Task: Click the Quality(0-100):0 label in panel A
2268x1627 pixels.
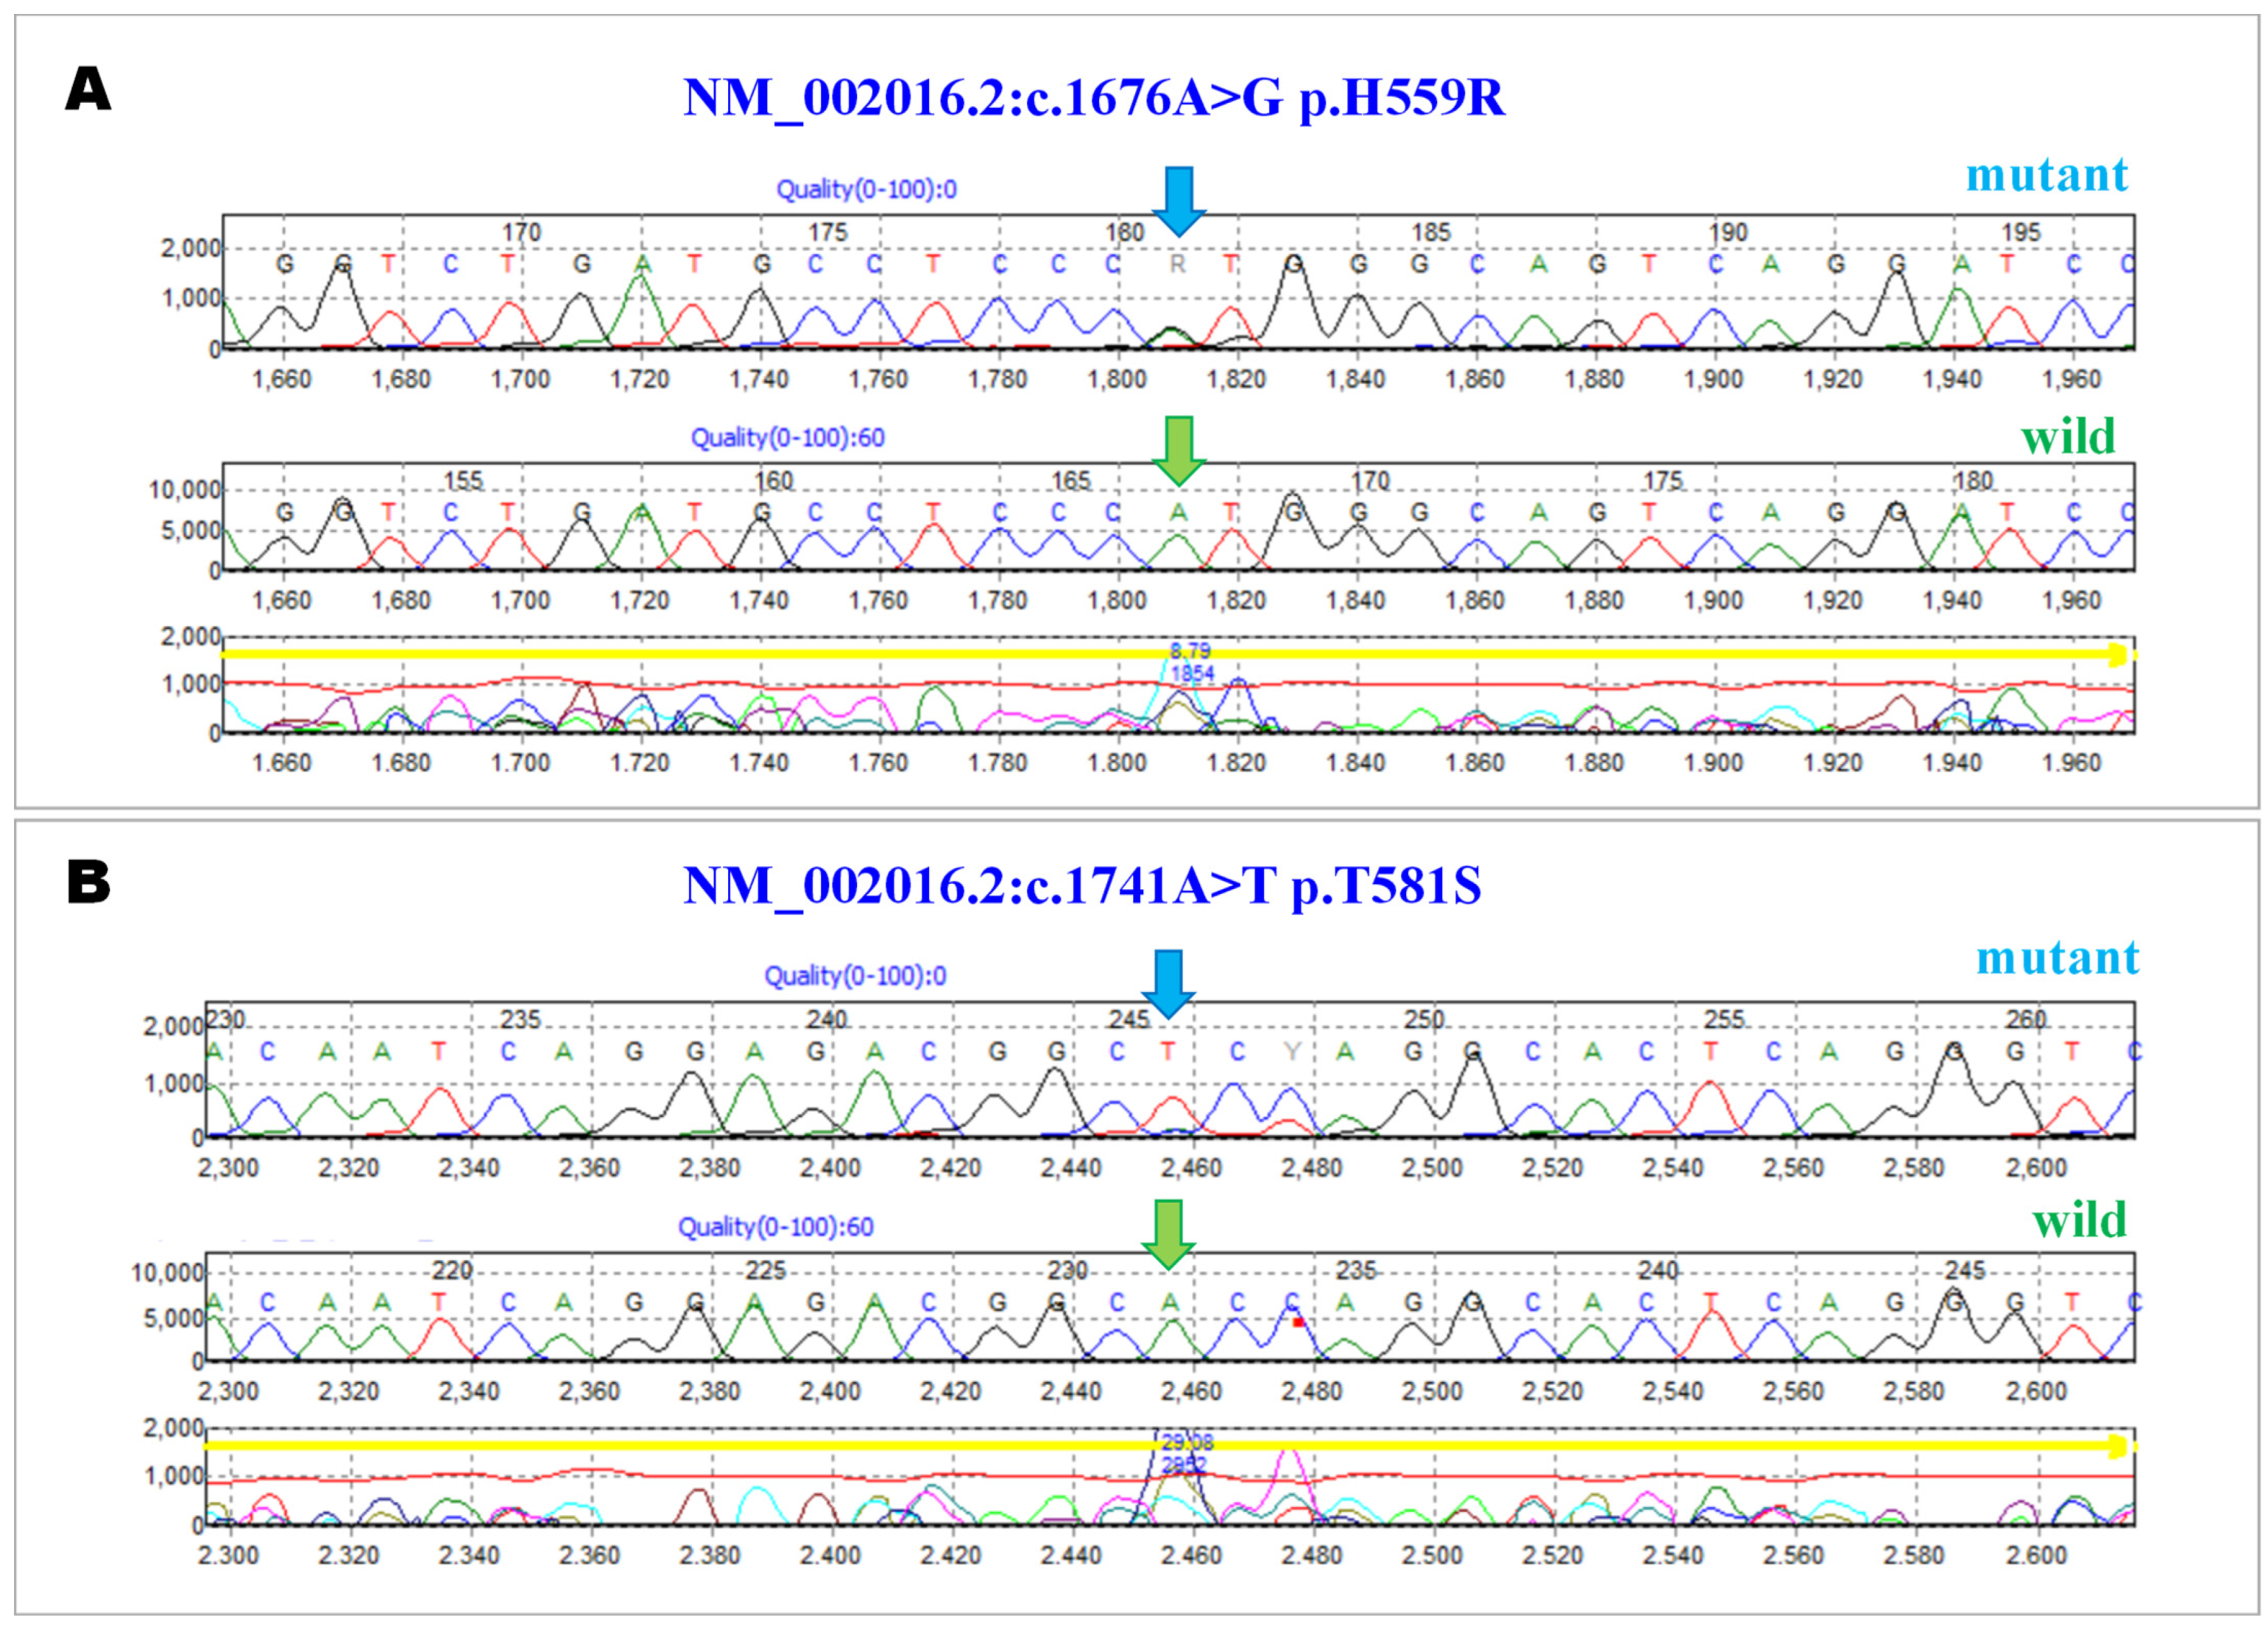Action: [x=866, y=189]
